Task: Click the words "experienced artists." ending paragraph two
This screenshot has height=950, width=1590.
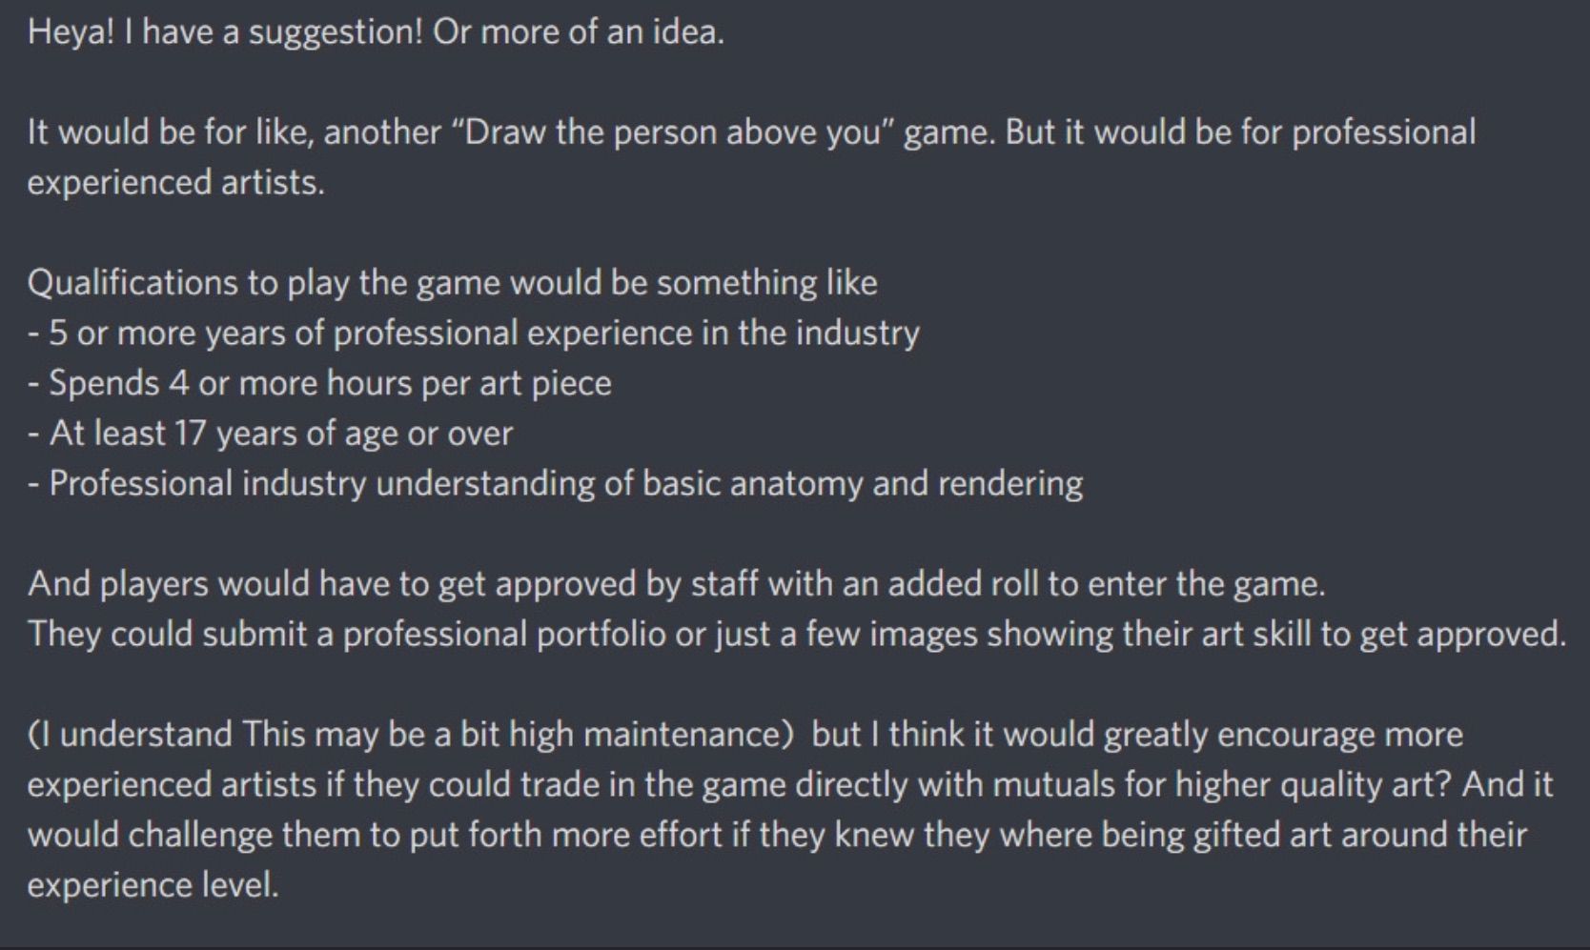Action: 176,182
